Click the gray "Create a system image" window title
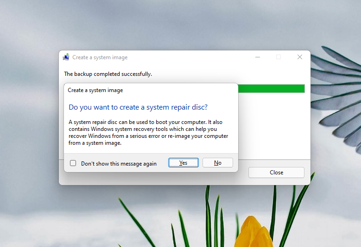This screenshot has width=361, height=247. (100, 57)
